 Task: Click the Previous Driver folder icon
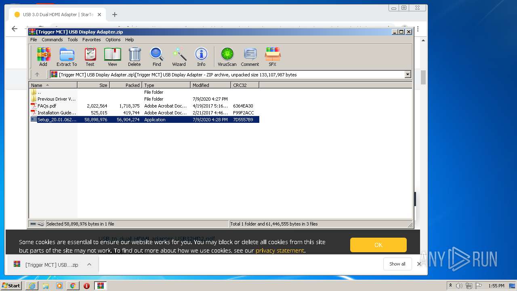click(x=34, y=99)
